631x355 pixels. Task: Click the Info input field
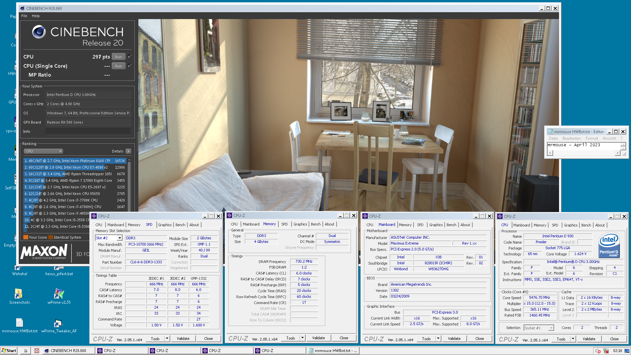point(88,131)
